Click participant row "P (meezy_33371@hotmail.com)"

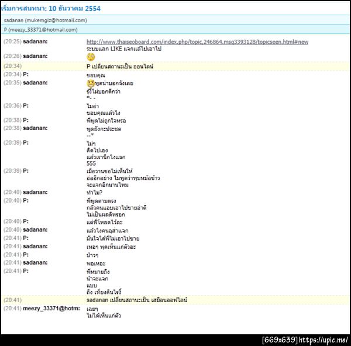[175, 30]
